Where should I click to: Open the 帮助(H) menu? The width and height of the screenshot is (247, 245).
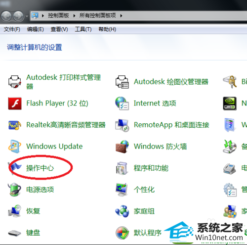(x=107, y=29)
